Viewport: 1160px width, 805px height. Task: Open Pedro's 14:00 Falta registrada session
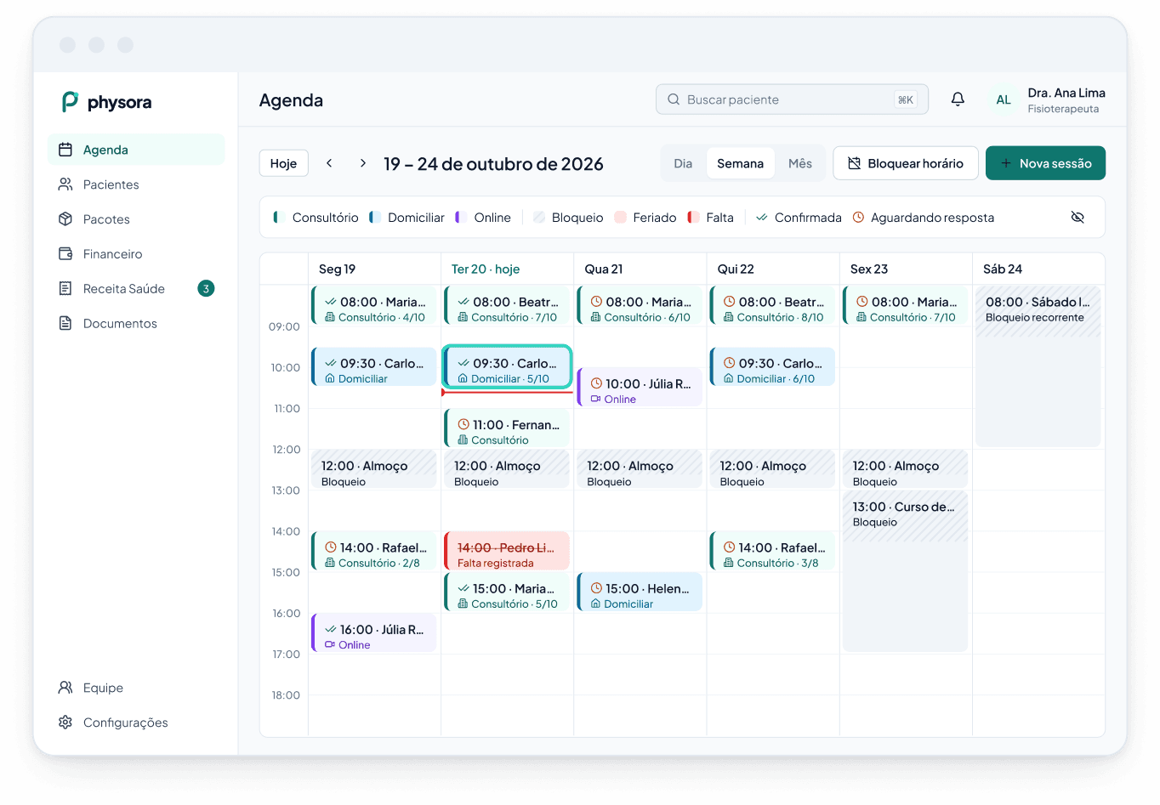click(507, 551)
